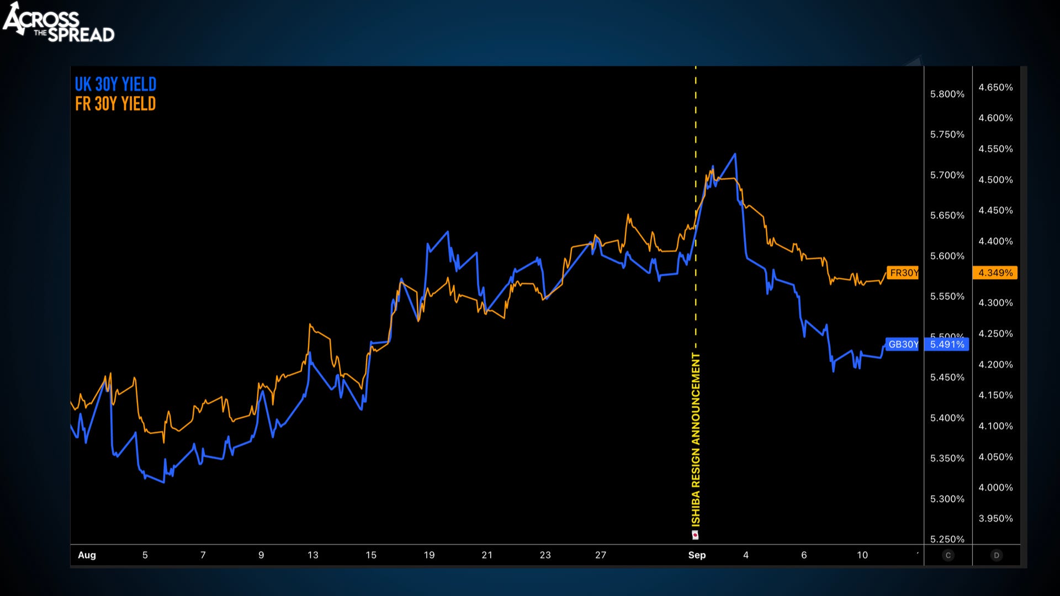This screenshot has width=1060, height=596.
Task: Select the FR30Y orange series tag
Action: 903,273
